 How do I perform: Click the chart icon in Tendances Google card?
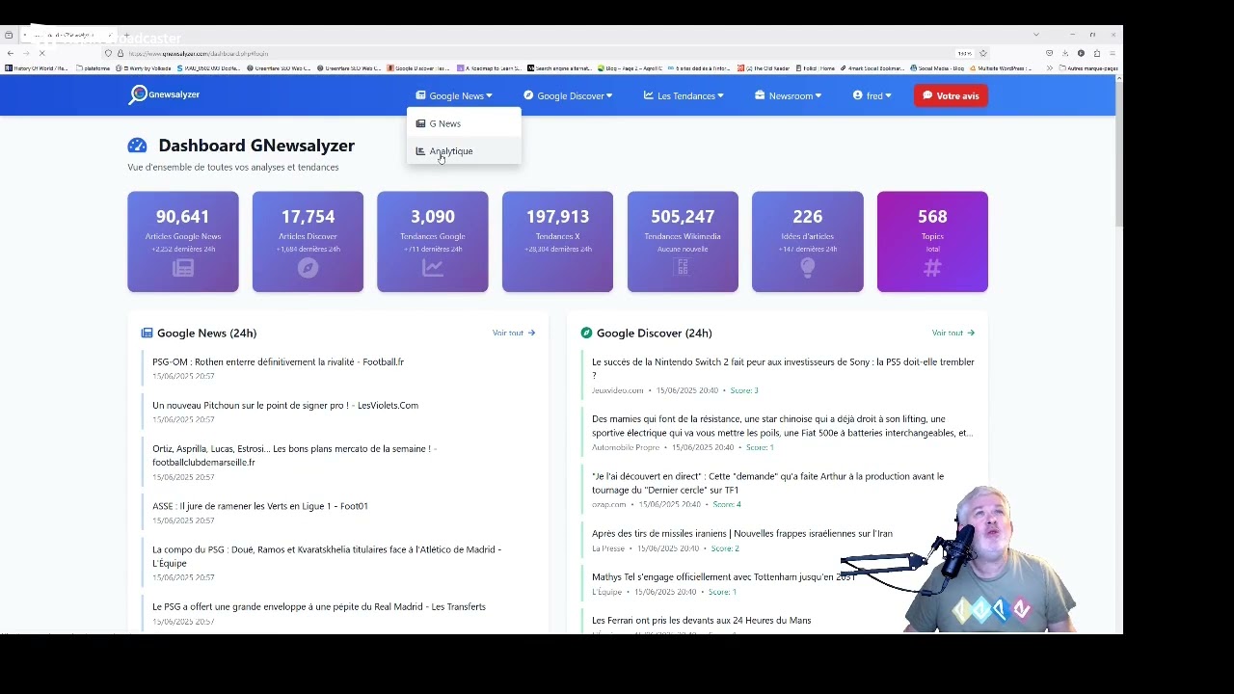tap(433, 269)
